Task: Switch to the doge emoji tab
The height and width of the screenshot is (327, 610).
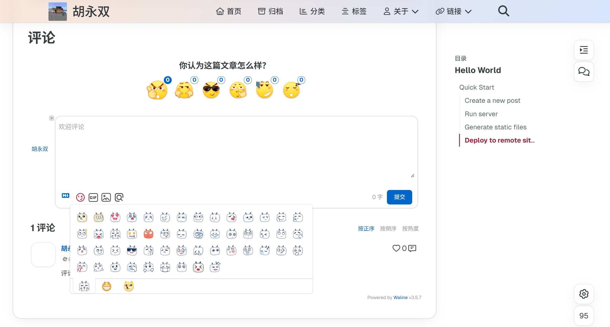Action: tap(129, 286)
